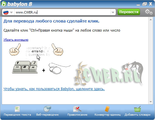Screen dimensions: 155x120
Task: Select the Russian flag language icon
Action: (6, 12)
